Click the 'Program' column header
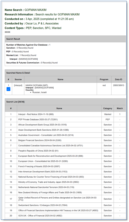The width and height of the screenshot is (129, 222). click(104, 79)
